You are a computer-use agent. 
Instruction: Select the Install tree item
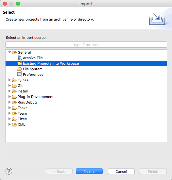point(23,91)
